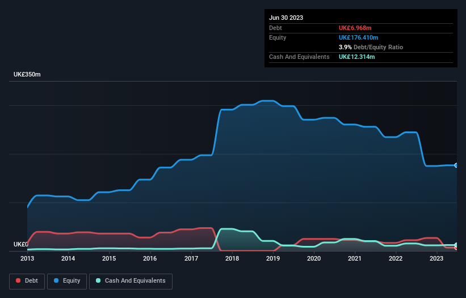
Task: Click the UK£6.968m debt value
Action: [355, 28]
